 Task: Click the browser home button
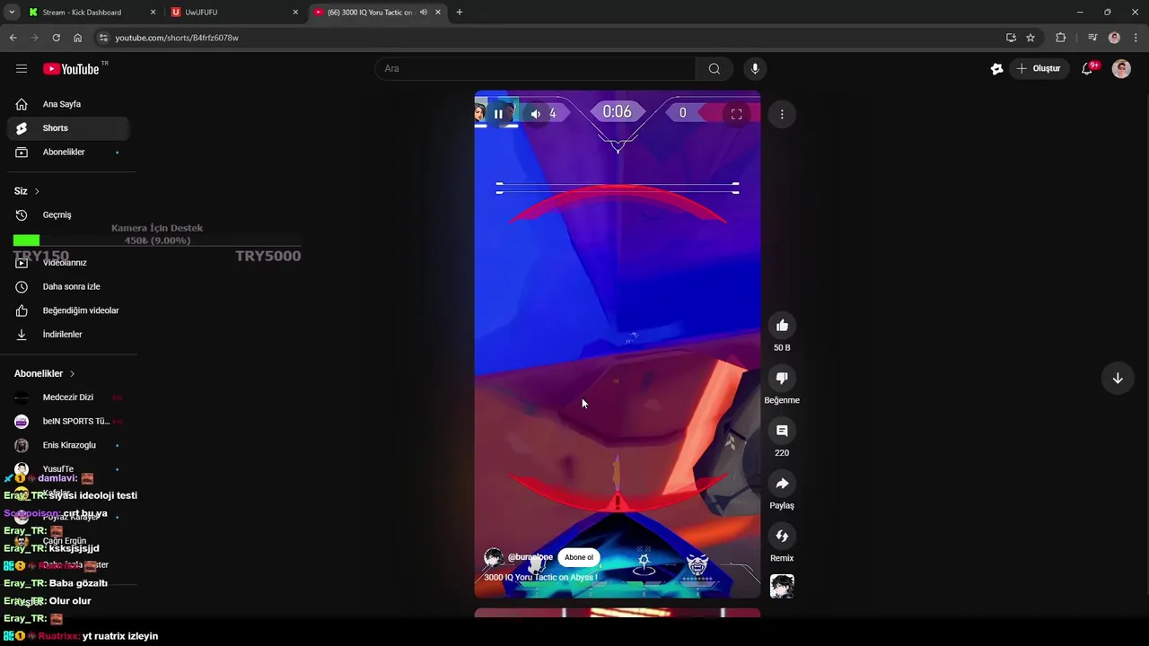(x=77, y=38)
